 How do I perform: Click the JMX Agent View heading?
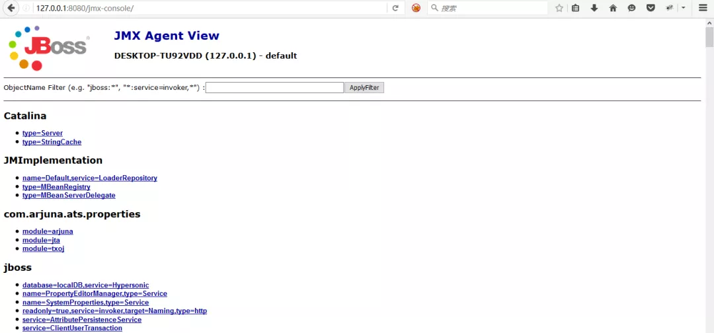coord(167,36)
